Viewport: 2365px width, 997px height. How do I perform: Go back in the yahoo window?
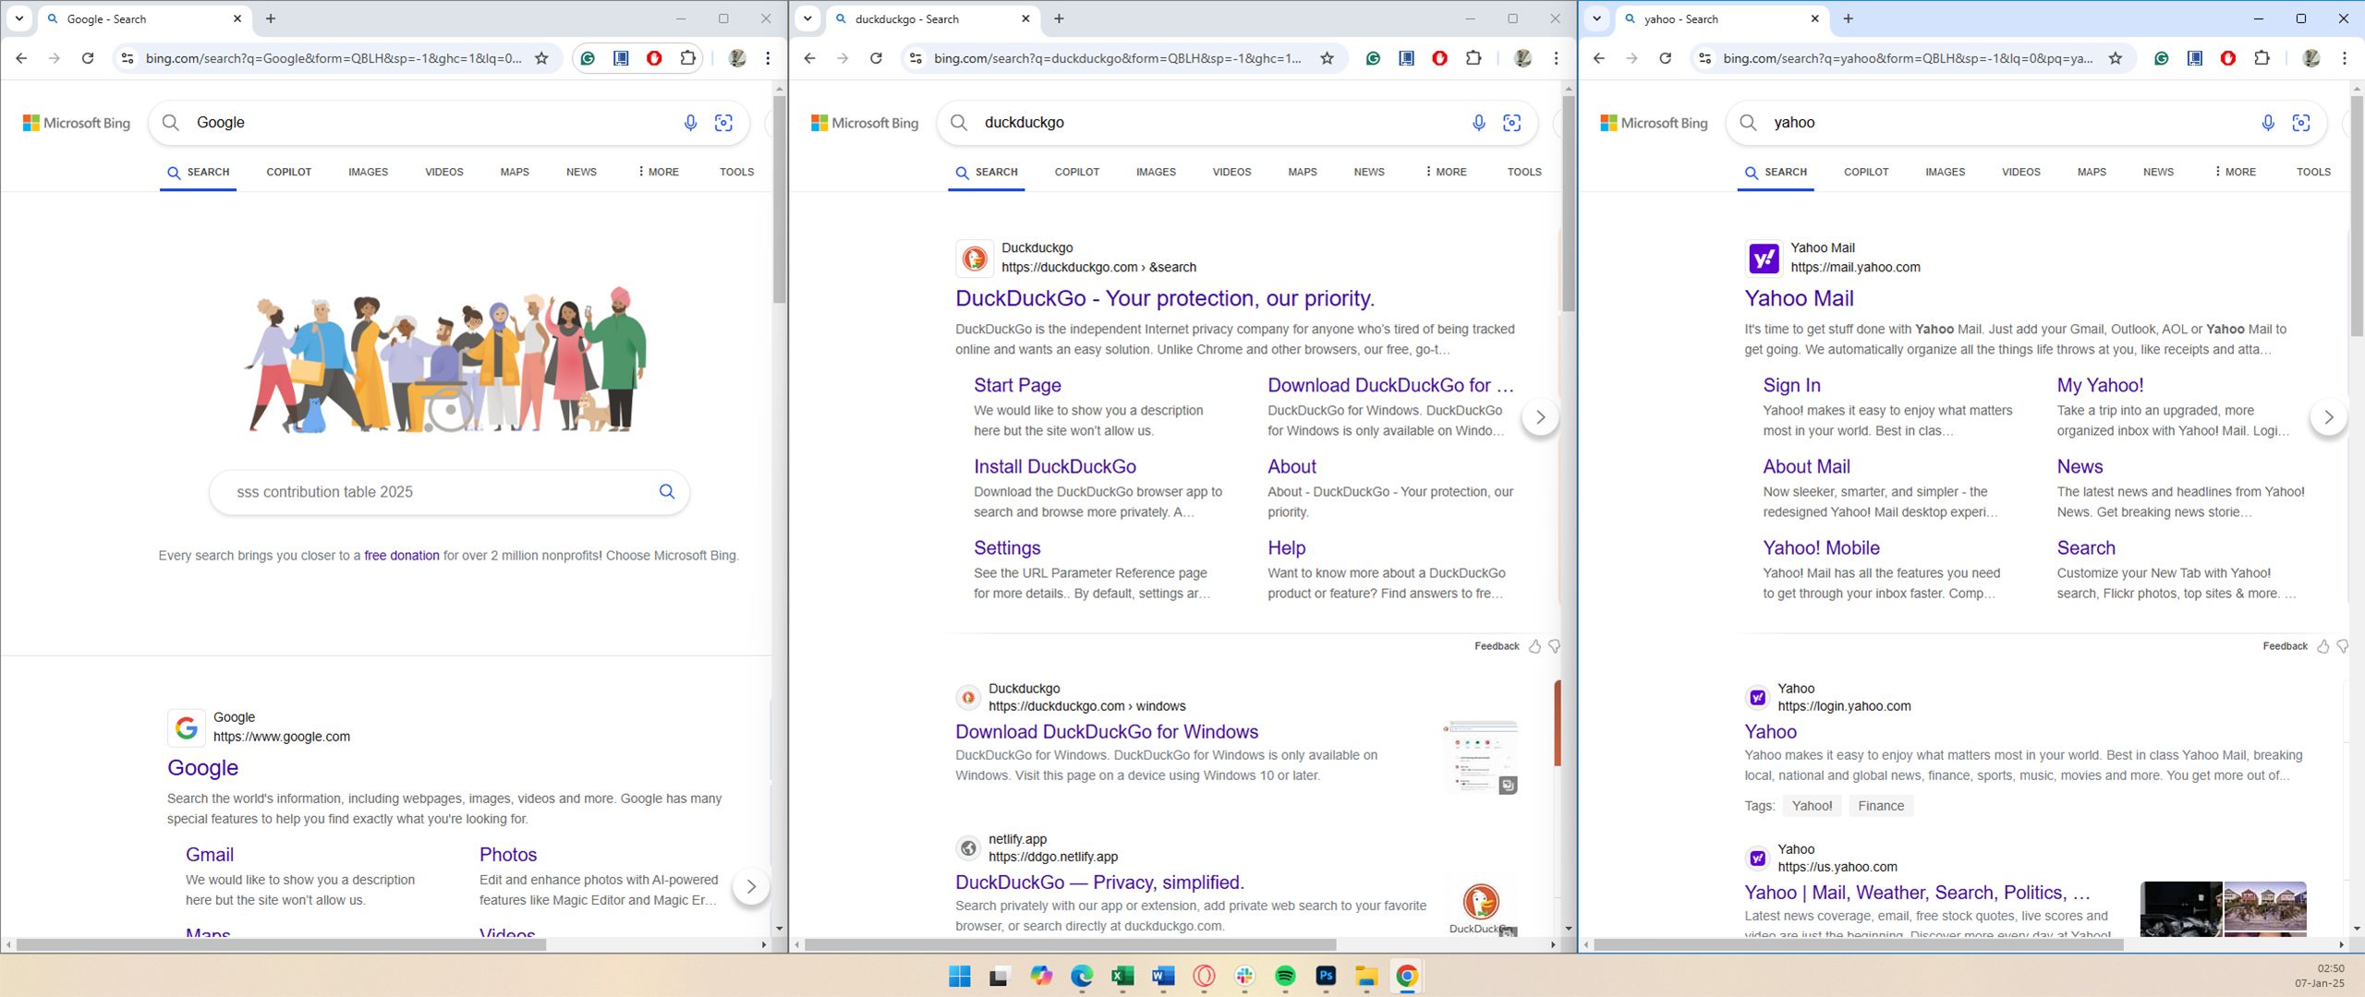1599,58
